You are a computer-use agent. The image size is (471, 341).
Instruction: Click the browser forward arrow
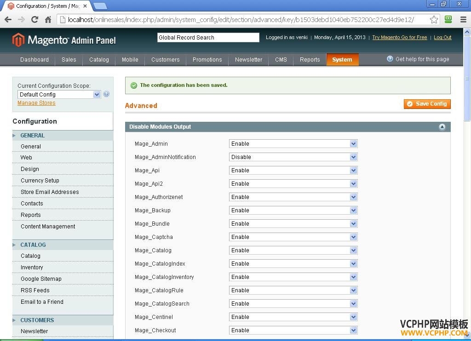(x=21, y=20)
